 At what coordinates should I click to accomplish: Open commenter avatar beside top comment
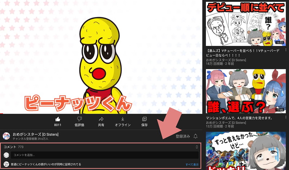[6, 164]
